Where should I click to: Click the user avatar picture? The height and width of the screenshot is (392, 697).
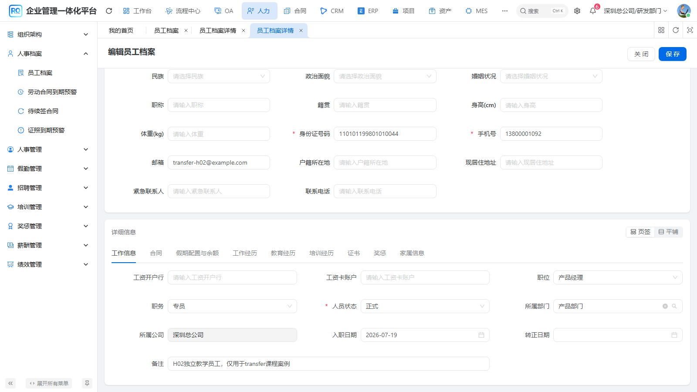[684, 11]
